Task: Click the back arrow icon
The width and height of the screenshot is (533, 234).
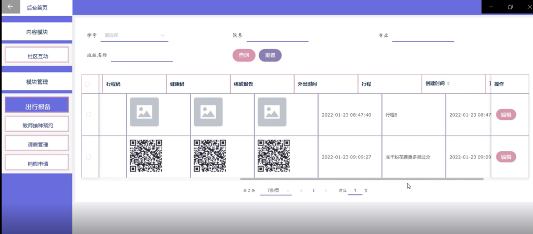Action: pyautogui.click(x=10, y=7)
